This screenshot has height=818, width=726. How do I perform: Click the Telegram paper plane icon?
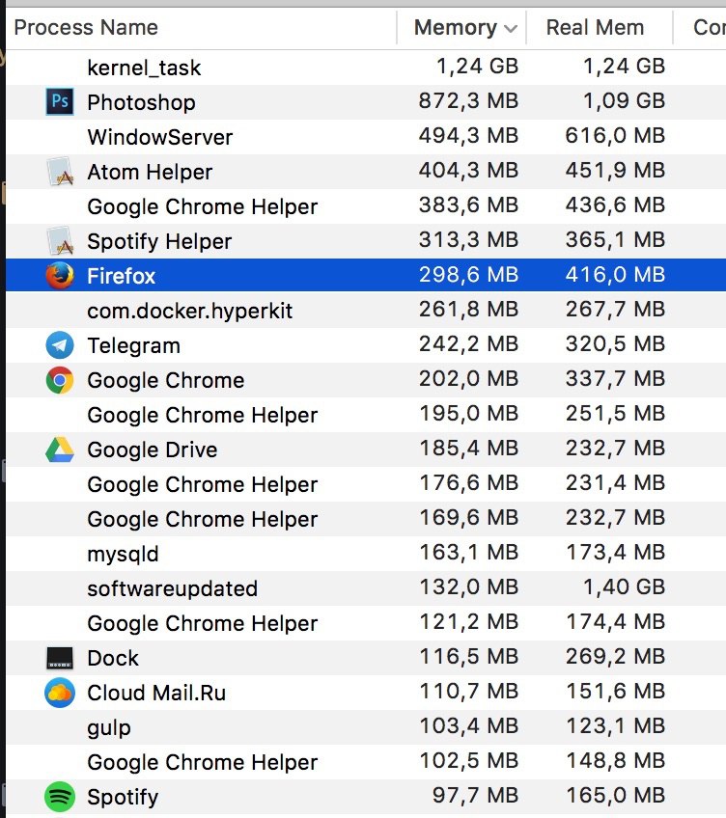tap(60, 345)
